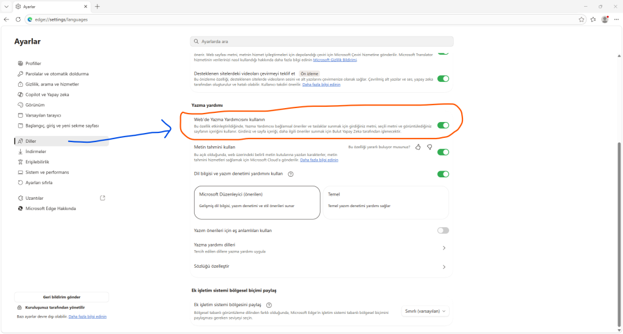Open Daha fazla bilgi edinin under Metin tahmini
Screen dimensions: 623x334
(x=319, y=160)
